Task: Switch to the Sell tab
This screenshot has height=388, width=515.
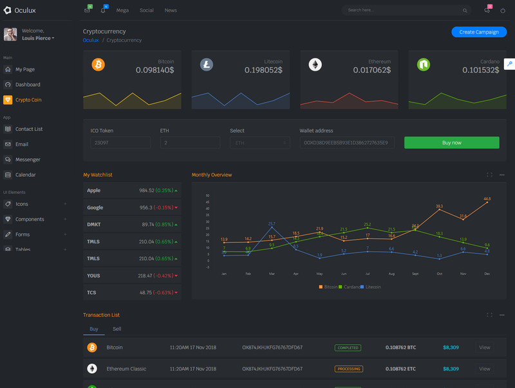Action: click(x=117, y=329)
